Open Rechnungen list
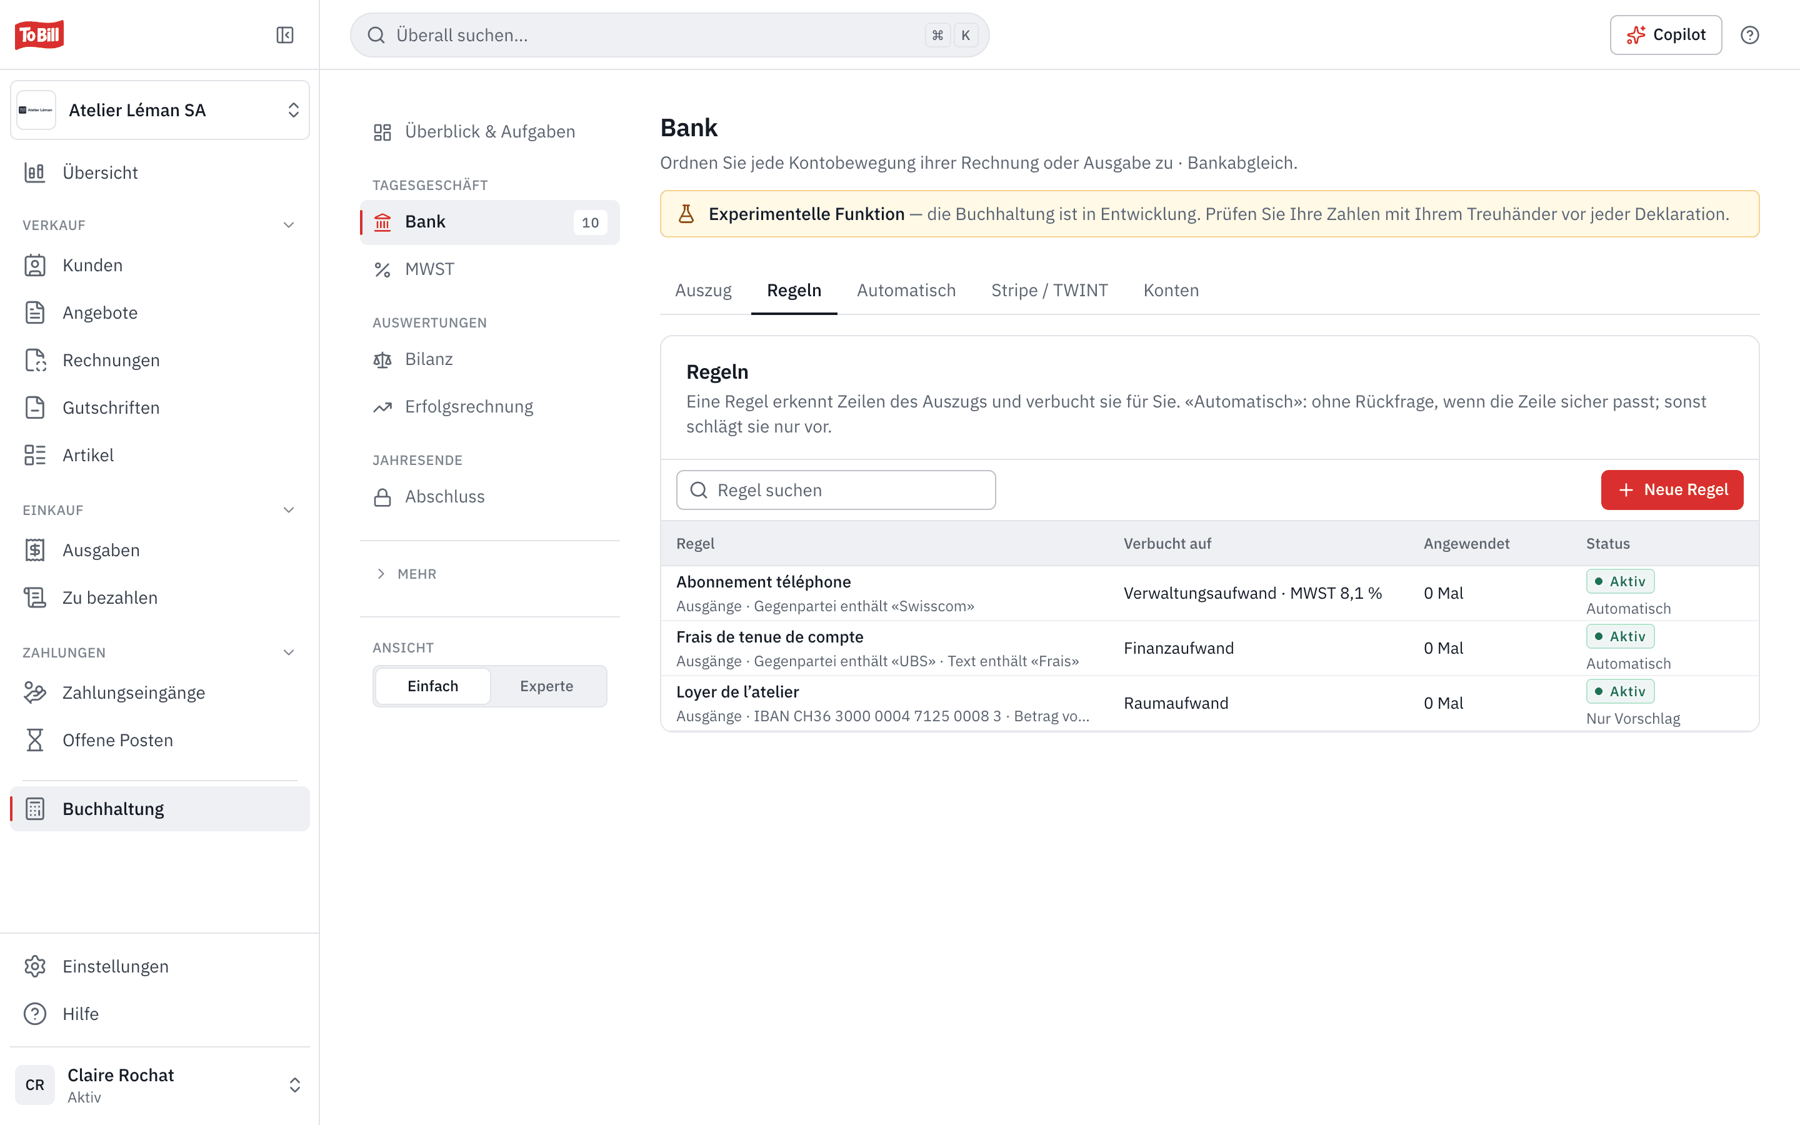Viewport: 1800px width, 1125px height. [x=160, y=360]
